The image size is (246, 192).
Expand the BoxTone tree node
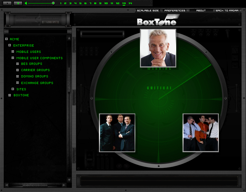click(x=9, y=95)
